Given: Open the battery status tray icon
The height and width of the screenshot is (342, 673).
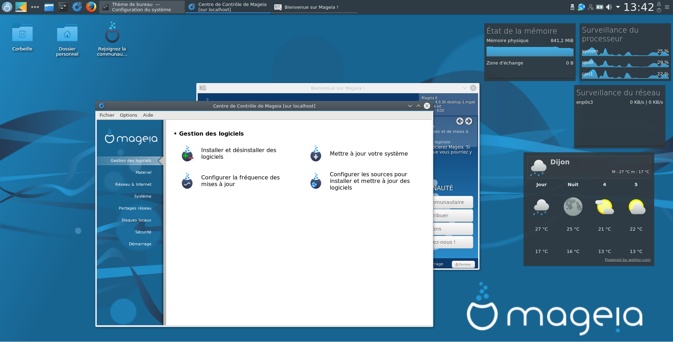Looking at the screenshot, I should click(x=600, y=7).
